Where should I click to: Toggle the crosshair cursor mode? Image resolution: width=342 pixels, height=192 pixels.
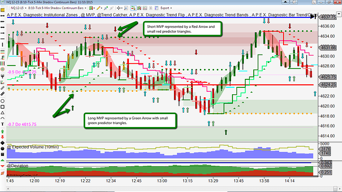click(x=119, y=8)
